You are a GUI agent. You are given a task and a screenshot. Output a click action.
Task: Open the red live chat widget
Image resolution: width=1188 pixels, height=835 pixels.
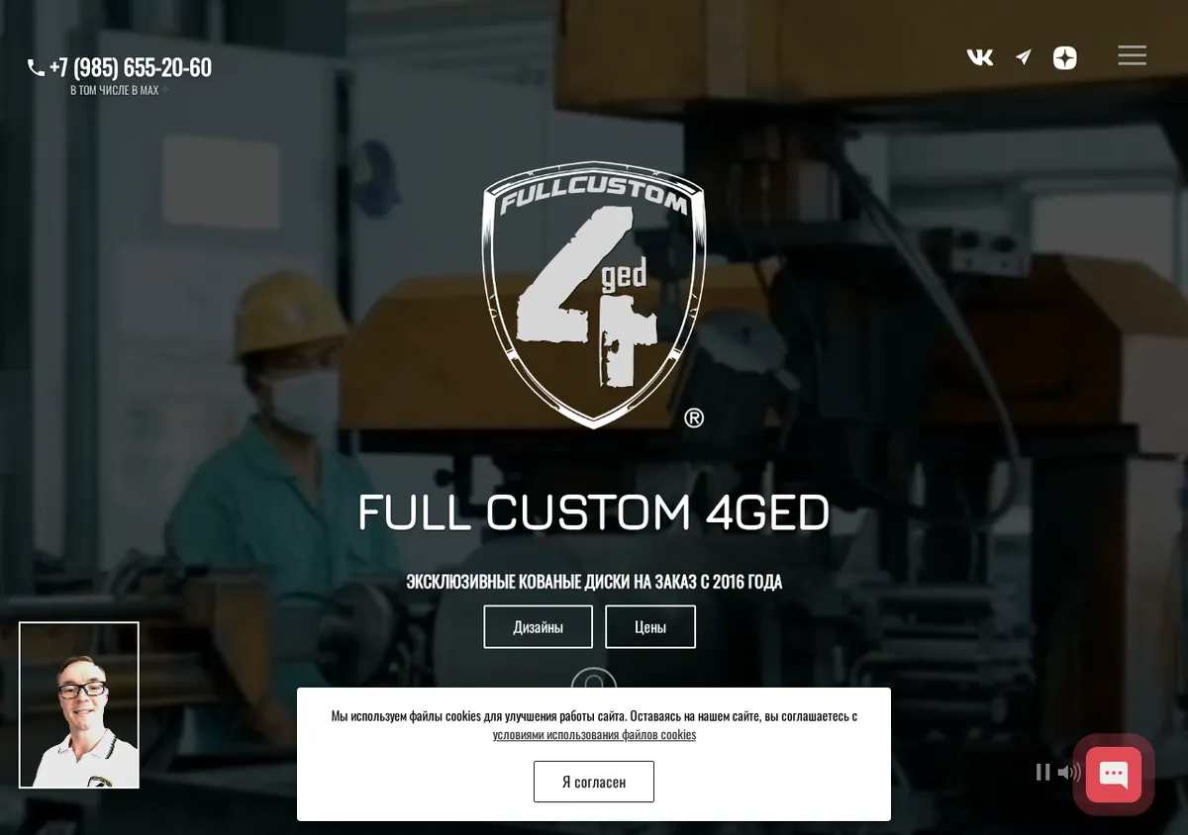pos(1114,775)
